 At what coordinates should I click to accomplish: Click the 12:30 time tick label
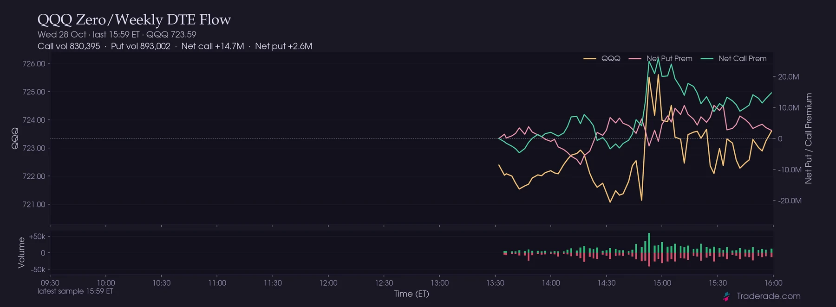pyautogui.click(x=384, y=283)
